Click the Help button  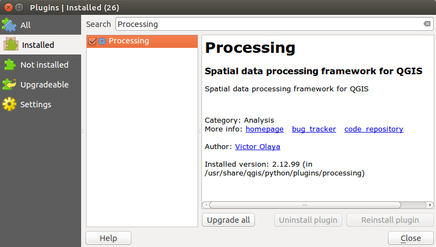(x=108, y=238)
